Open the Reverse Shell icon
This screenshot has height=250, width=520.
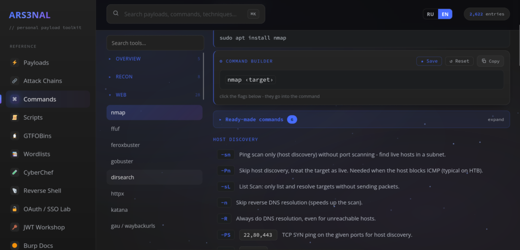pos(15,191)
